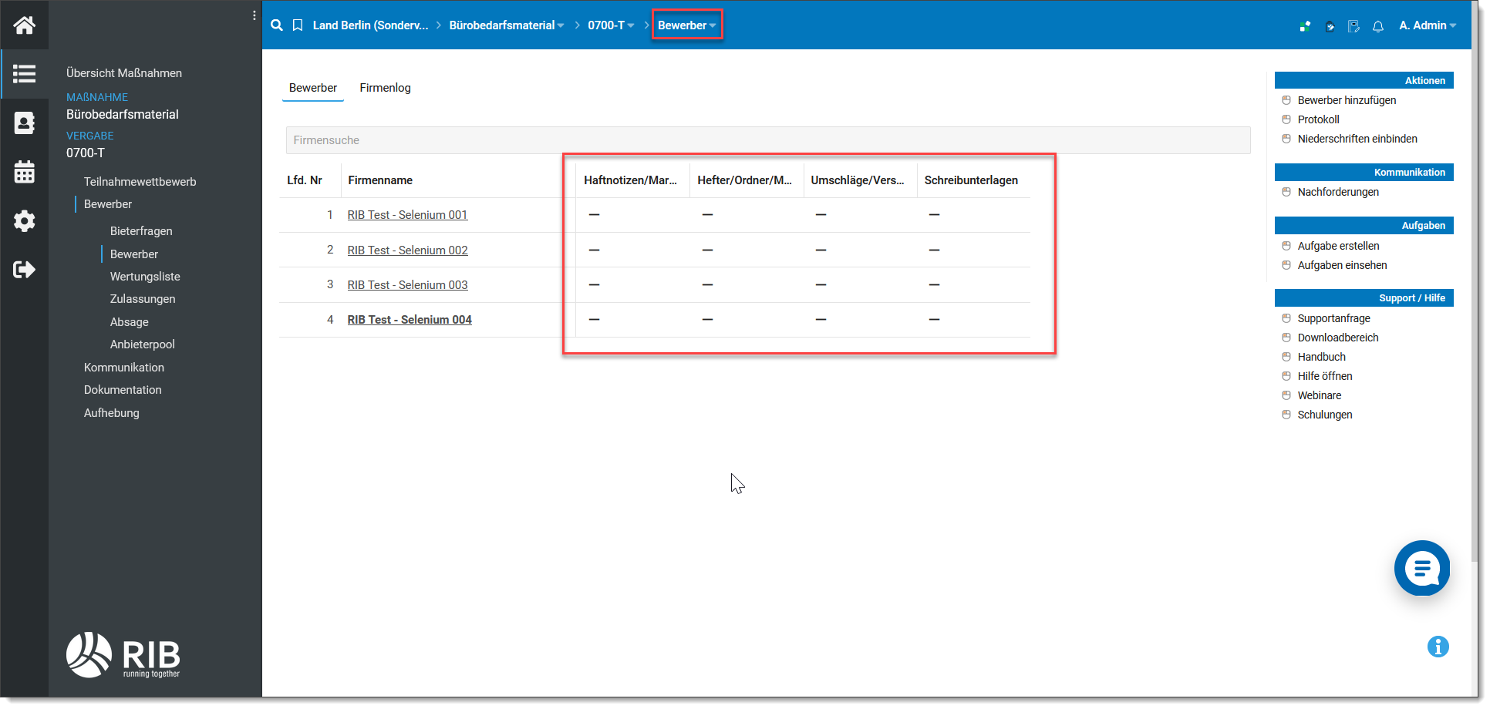Click the blue info icon
1490x709 pixels.
[1438, 647]
